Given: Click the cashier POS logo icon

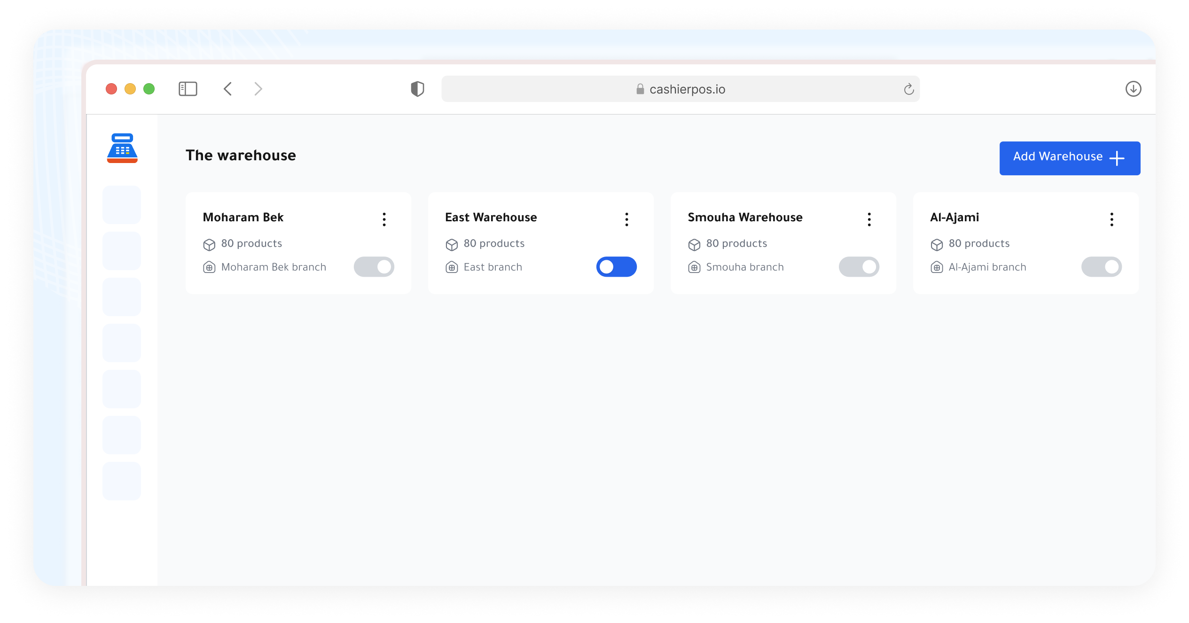Looking at the screenshot, I should pyautogui.click(x=122, y=148).
